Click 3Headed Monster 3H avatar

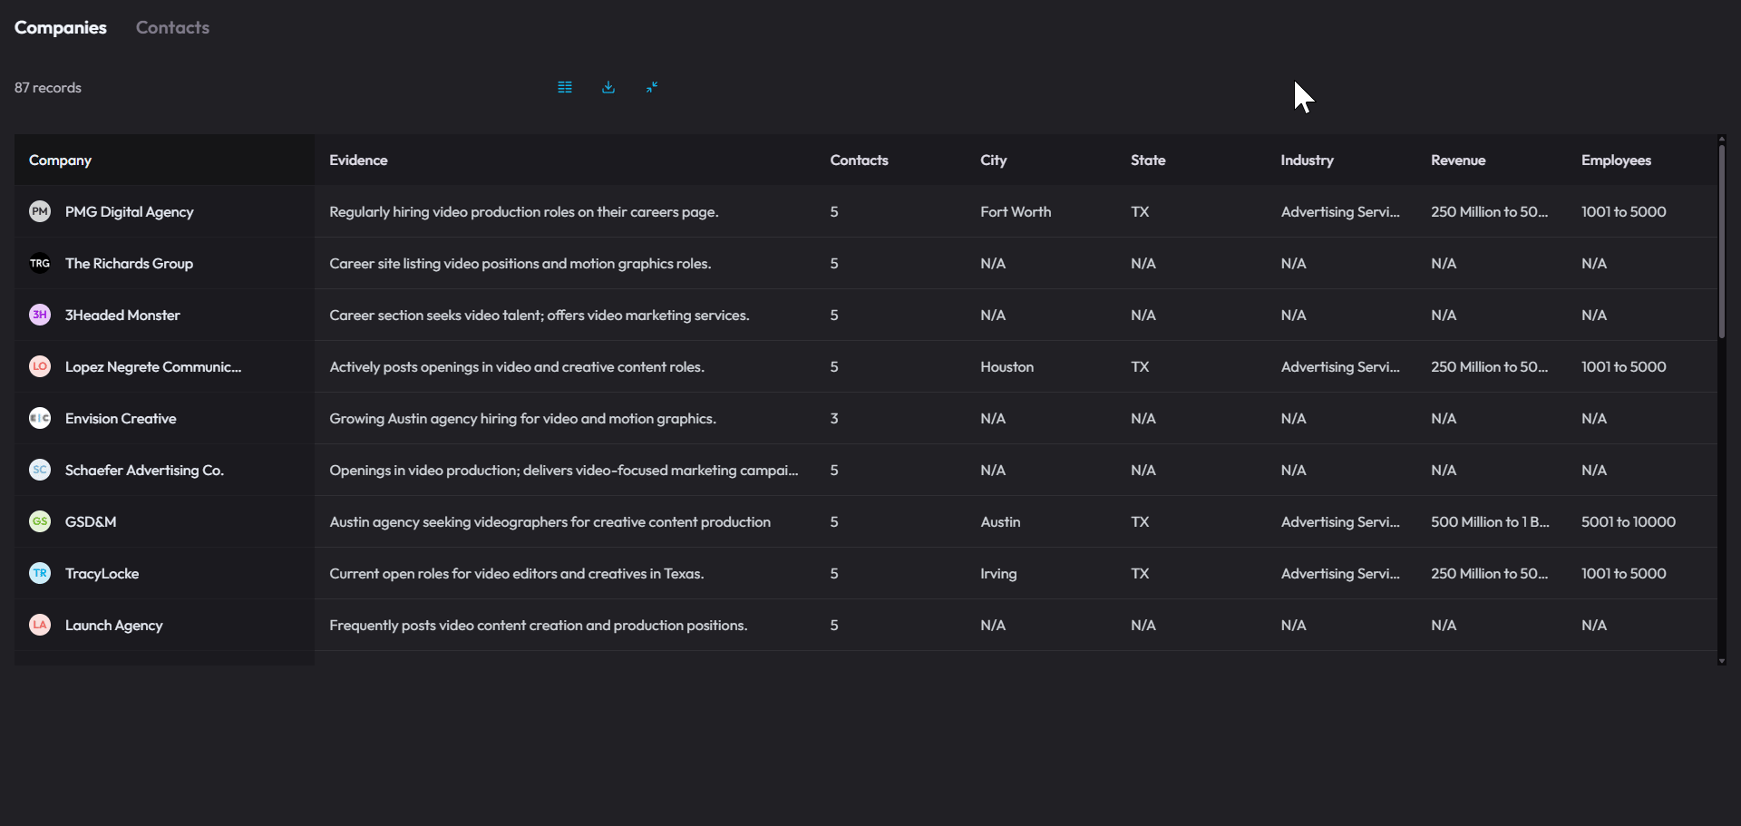click(x=40, y=315)
